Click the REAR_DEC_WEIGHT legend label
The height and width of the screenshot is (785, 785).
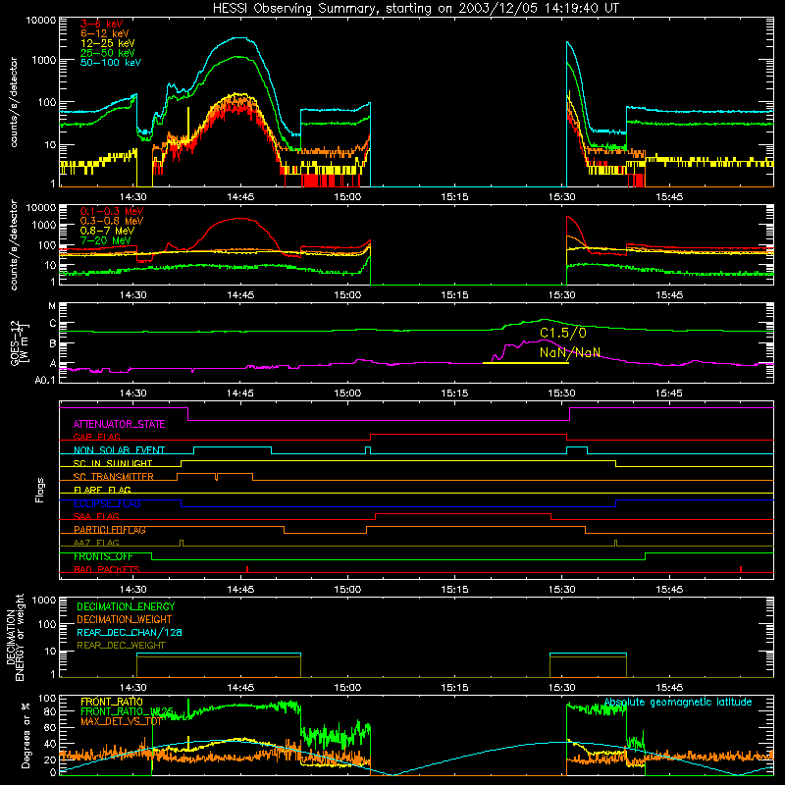pyautogui.click(x=121, y=646)
